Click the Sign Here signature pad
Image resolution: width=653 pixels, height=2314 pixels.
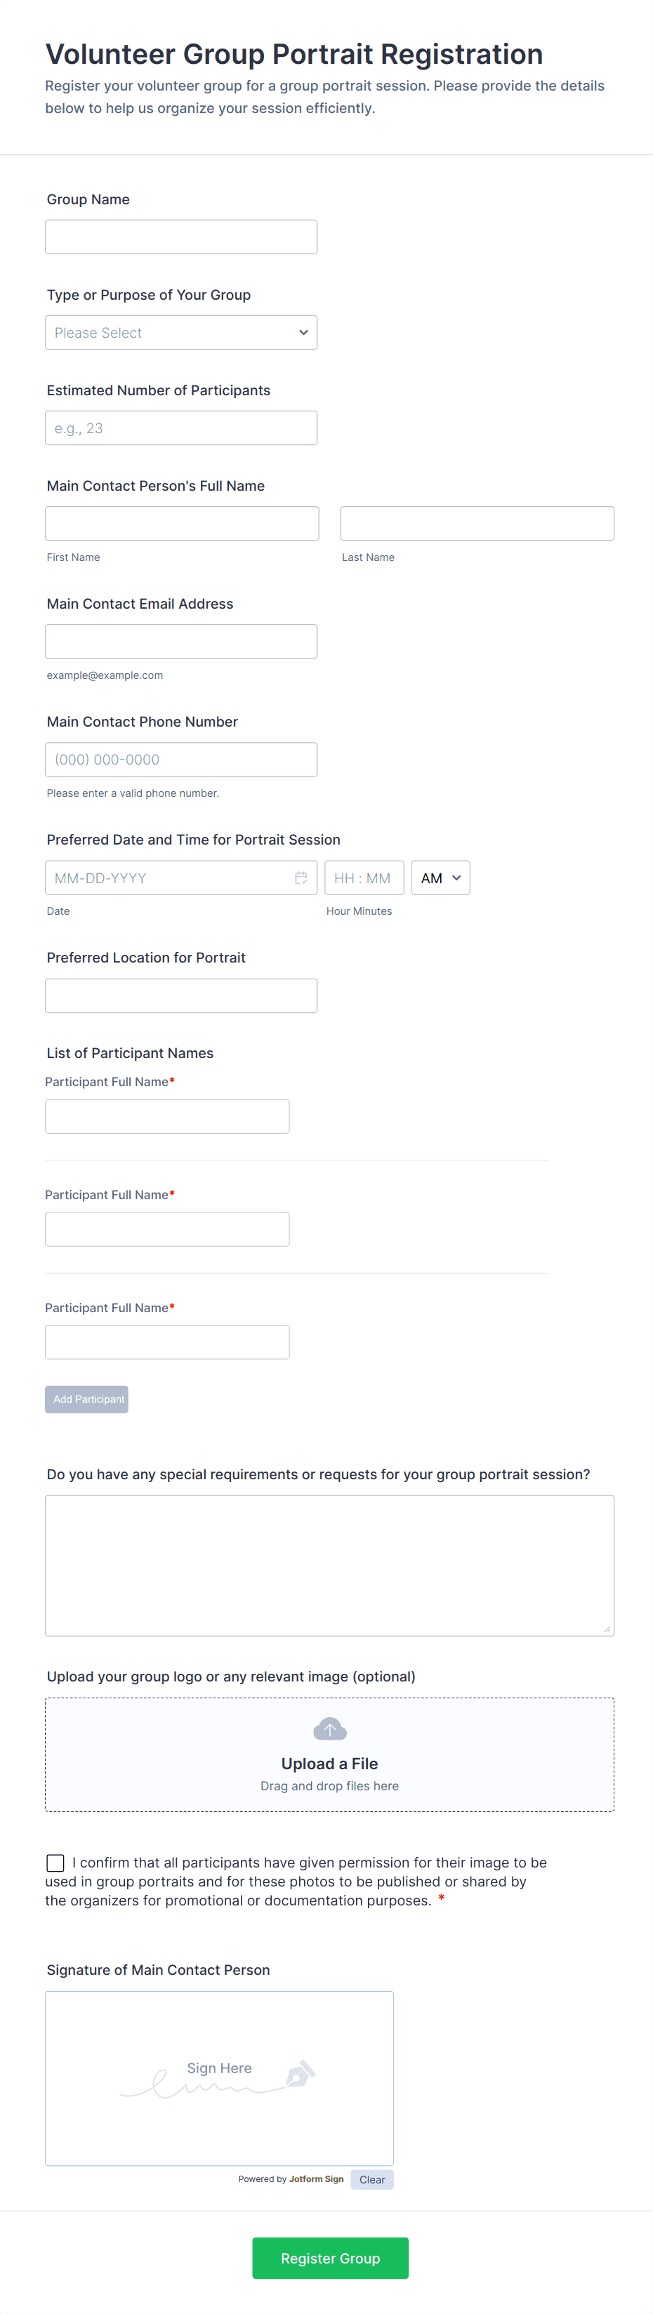click(x=219, y=2077)
